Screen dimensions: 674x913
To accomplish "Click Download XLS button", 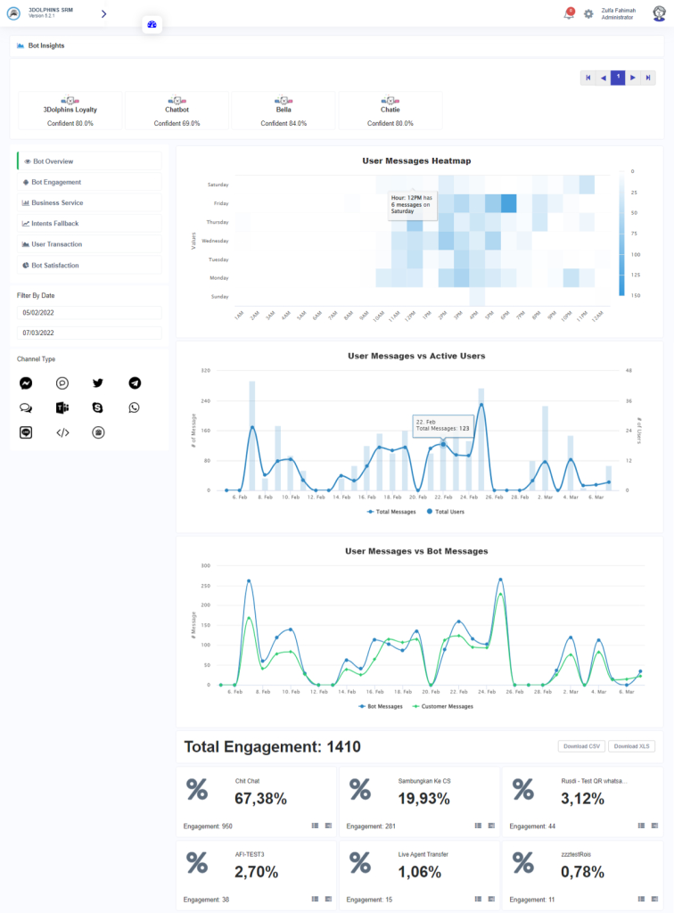I will [632, 746].
